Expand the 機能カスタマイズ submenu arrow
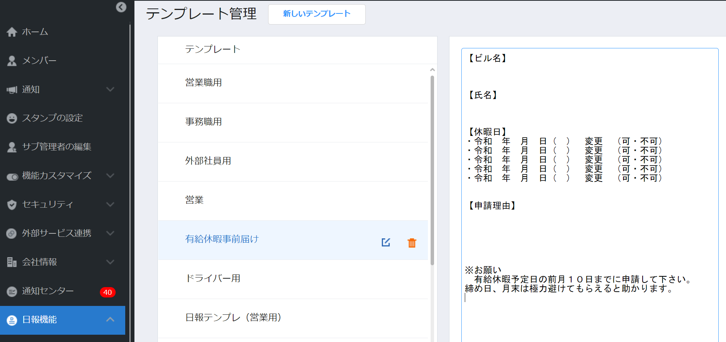Viewport: 726px width, 342px height. [x=110, y=176]
